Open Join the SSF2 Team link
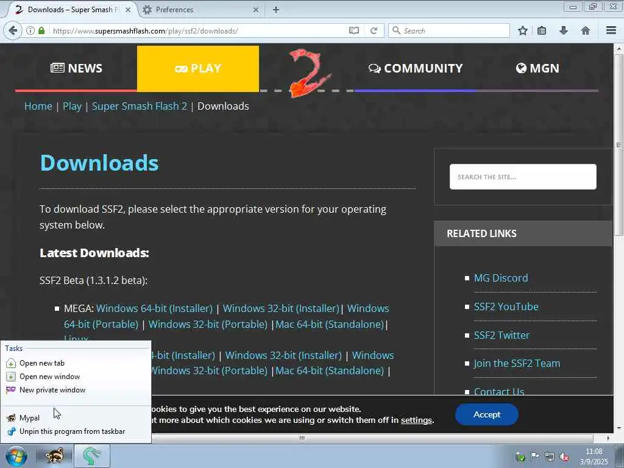The image size is (624, 468). pyautogui.click(x=517, y=363)
